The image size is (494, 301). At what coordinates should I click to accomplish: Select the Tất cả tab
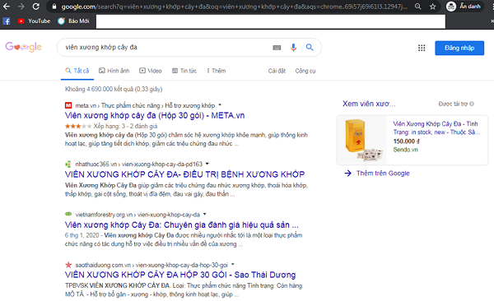click(77, 71)
